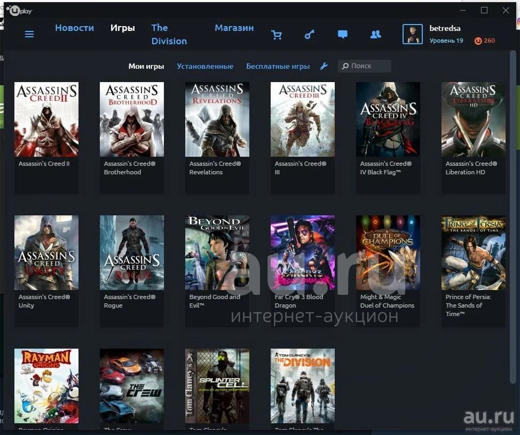Click the "Revelations" title text
The image size is (520, 435).
coord(206,172)
